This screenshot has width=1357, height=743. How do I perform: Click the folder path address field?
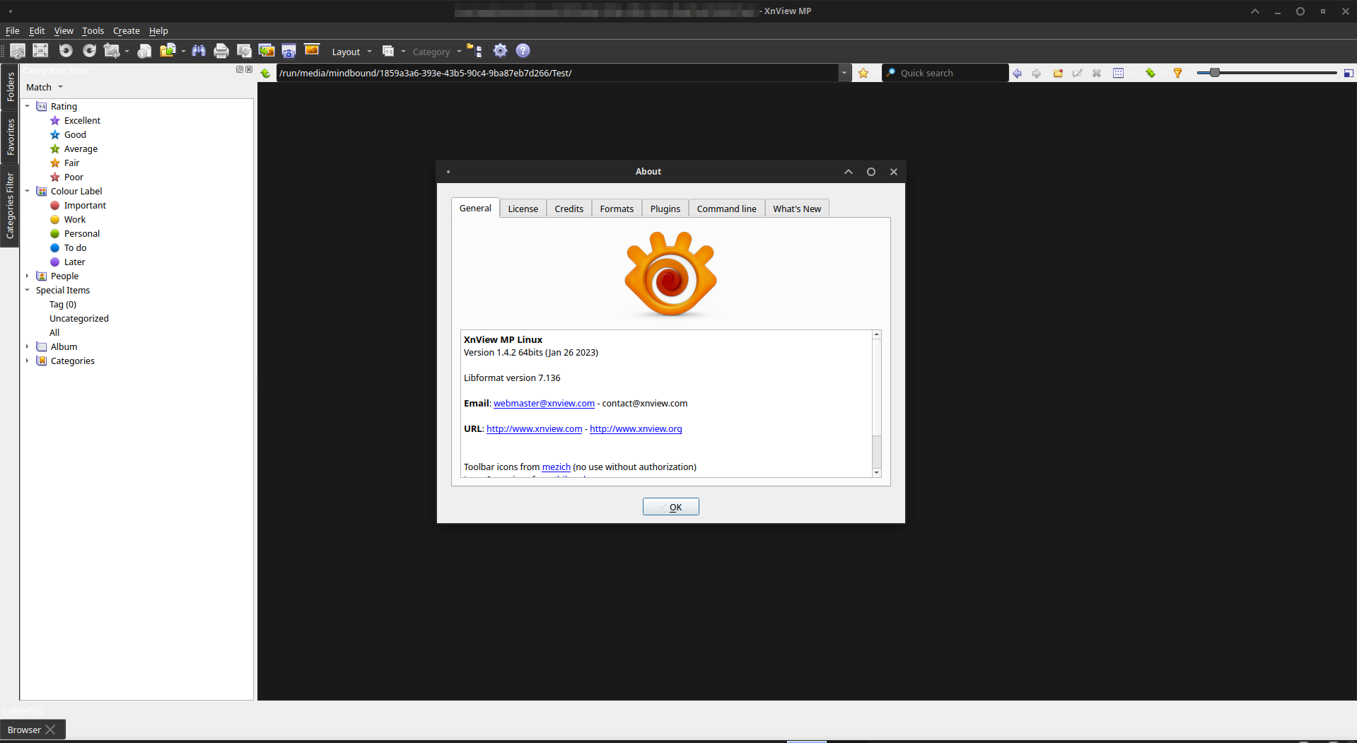tap(558, 73)
